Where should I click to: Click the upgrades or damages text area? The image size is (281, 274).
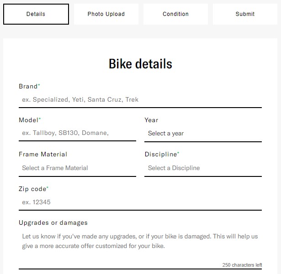coord(140,246)
